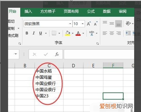Screen dimensions: 141x112
Task: Click top align icon
Action: [x=105, y=22]
